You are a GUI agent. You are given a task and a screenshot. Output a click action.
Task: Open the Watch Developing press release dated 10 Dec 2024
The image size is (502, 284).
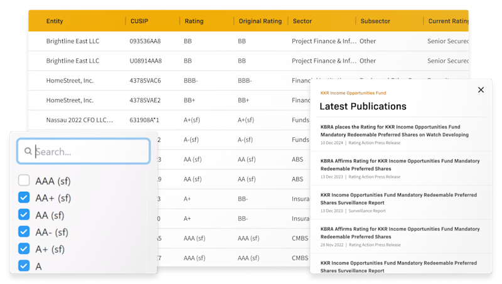pyautogui.click(x=395, y=131)
